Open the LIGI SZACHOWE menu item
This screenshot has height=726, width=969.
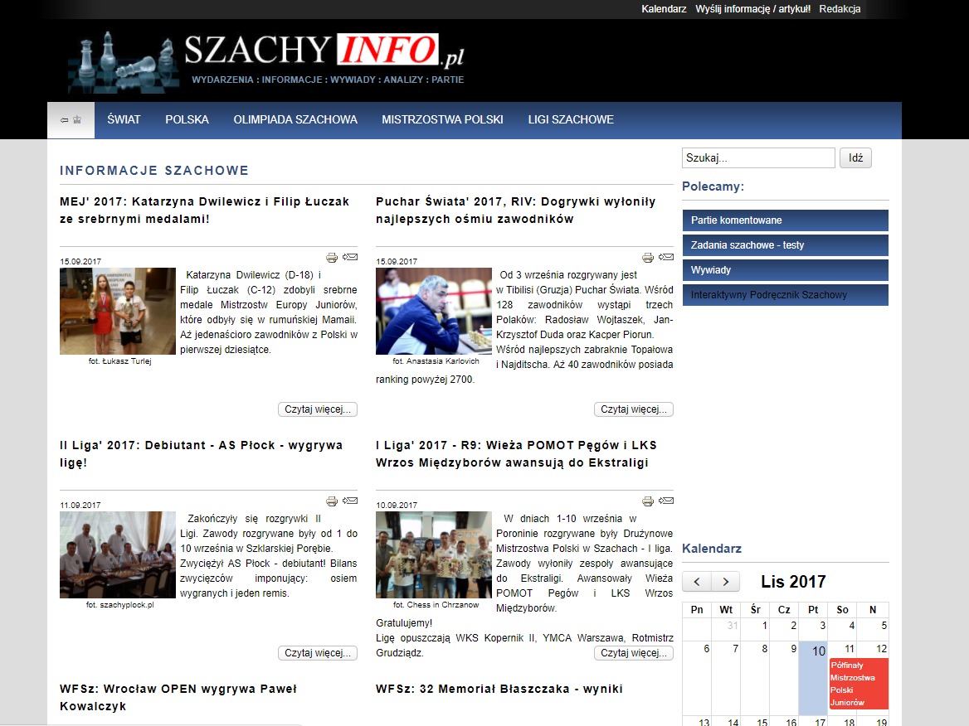point(571,119)
